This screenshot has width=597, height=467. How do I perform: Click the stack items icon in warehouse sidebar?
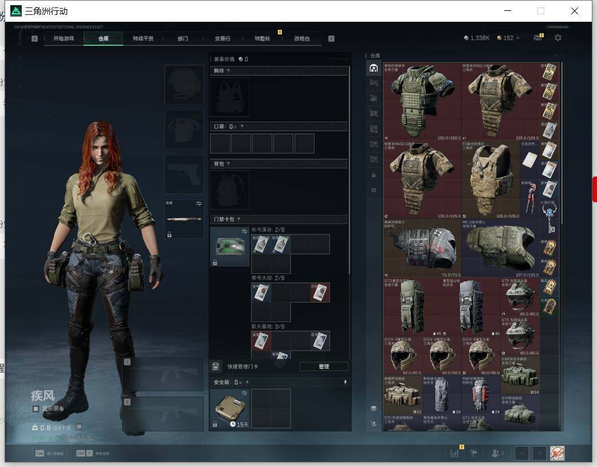(x=374, y=409)
